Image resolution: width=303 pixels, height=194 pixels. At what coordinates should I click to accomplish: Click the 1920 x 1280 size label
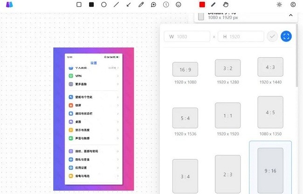pos(228,82)
